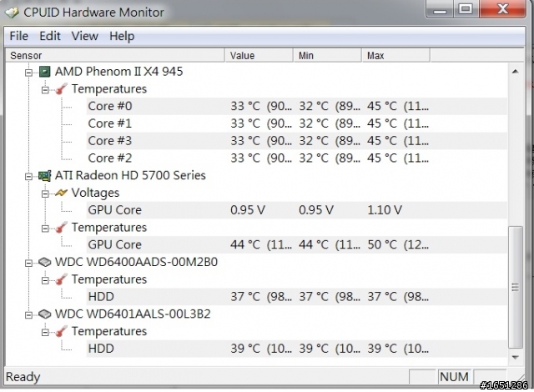Image resolution: width=534 pixels, height=392 pixels.
Task: Click the 1.10 V max GPU voltage value
Action: click(x=385, y=210)
